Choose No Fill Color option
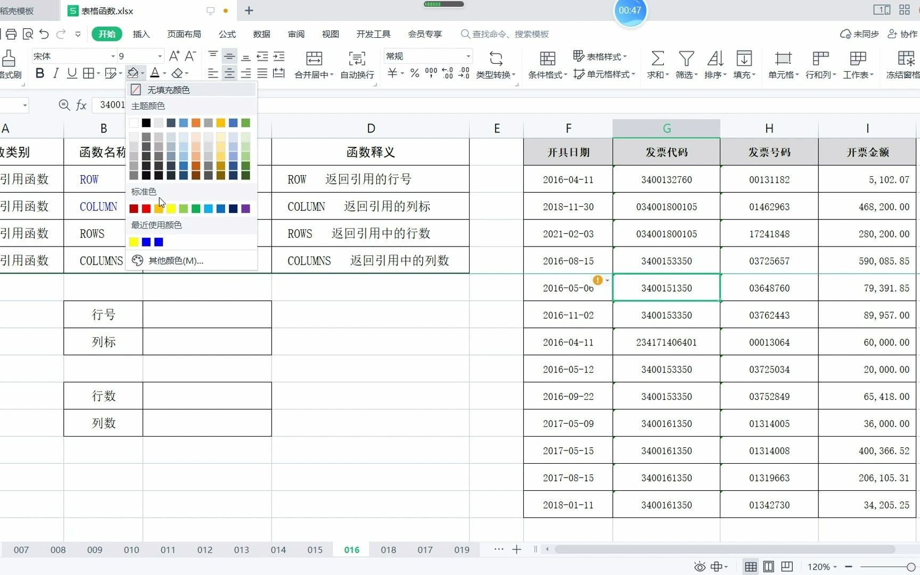Image resolution: width=920 pixels, height=575 pixels. [x=191, y=89]
